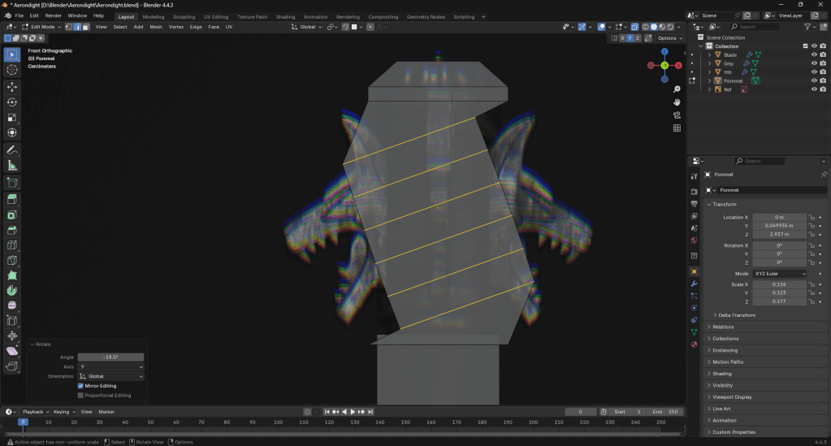Pick the Measure tool
831x446 pixels.
[x=12, y=166]
